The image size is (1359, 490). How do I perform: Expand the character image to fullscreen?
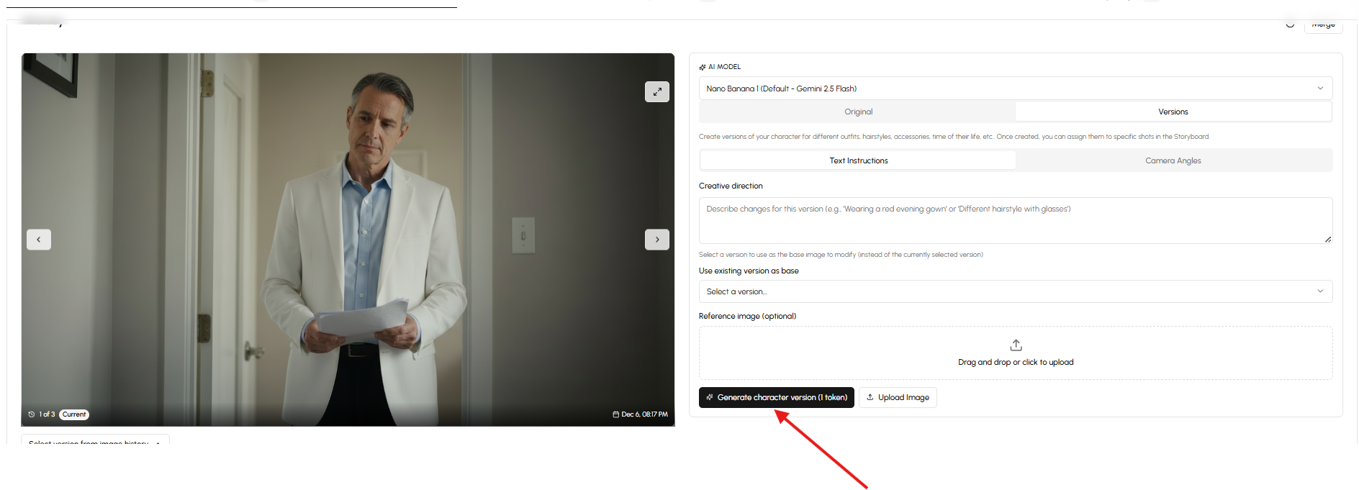click(x=656, y=91)
